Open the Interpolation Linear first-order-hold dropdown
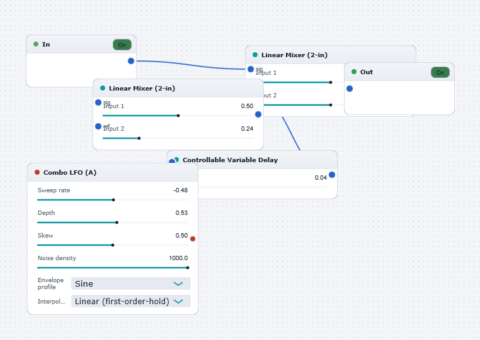Viewport: 480px width, 340px height. coord(131,301)
